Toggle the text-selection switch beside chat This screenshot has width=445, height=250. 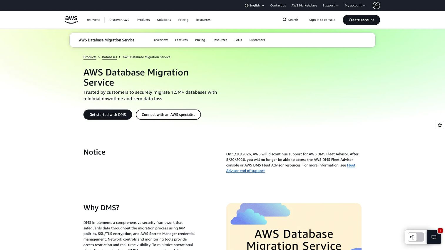click(416, 237)
